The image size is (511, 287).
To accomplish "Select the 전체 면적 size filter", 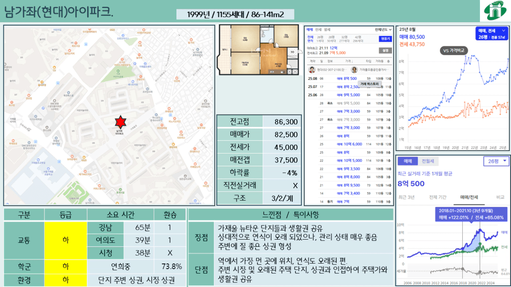I will point(310,39).
